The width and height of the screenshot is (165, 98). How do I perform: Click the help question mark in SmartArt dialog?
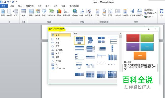click(x=148, y=29)
